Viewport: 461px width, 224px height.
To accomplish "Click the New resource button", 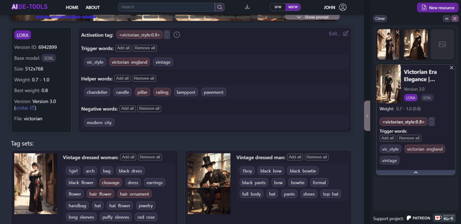I will (x=437, y=7).
